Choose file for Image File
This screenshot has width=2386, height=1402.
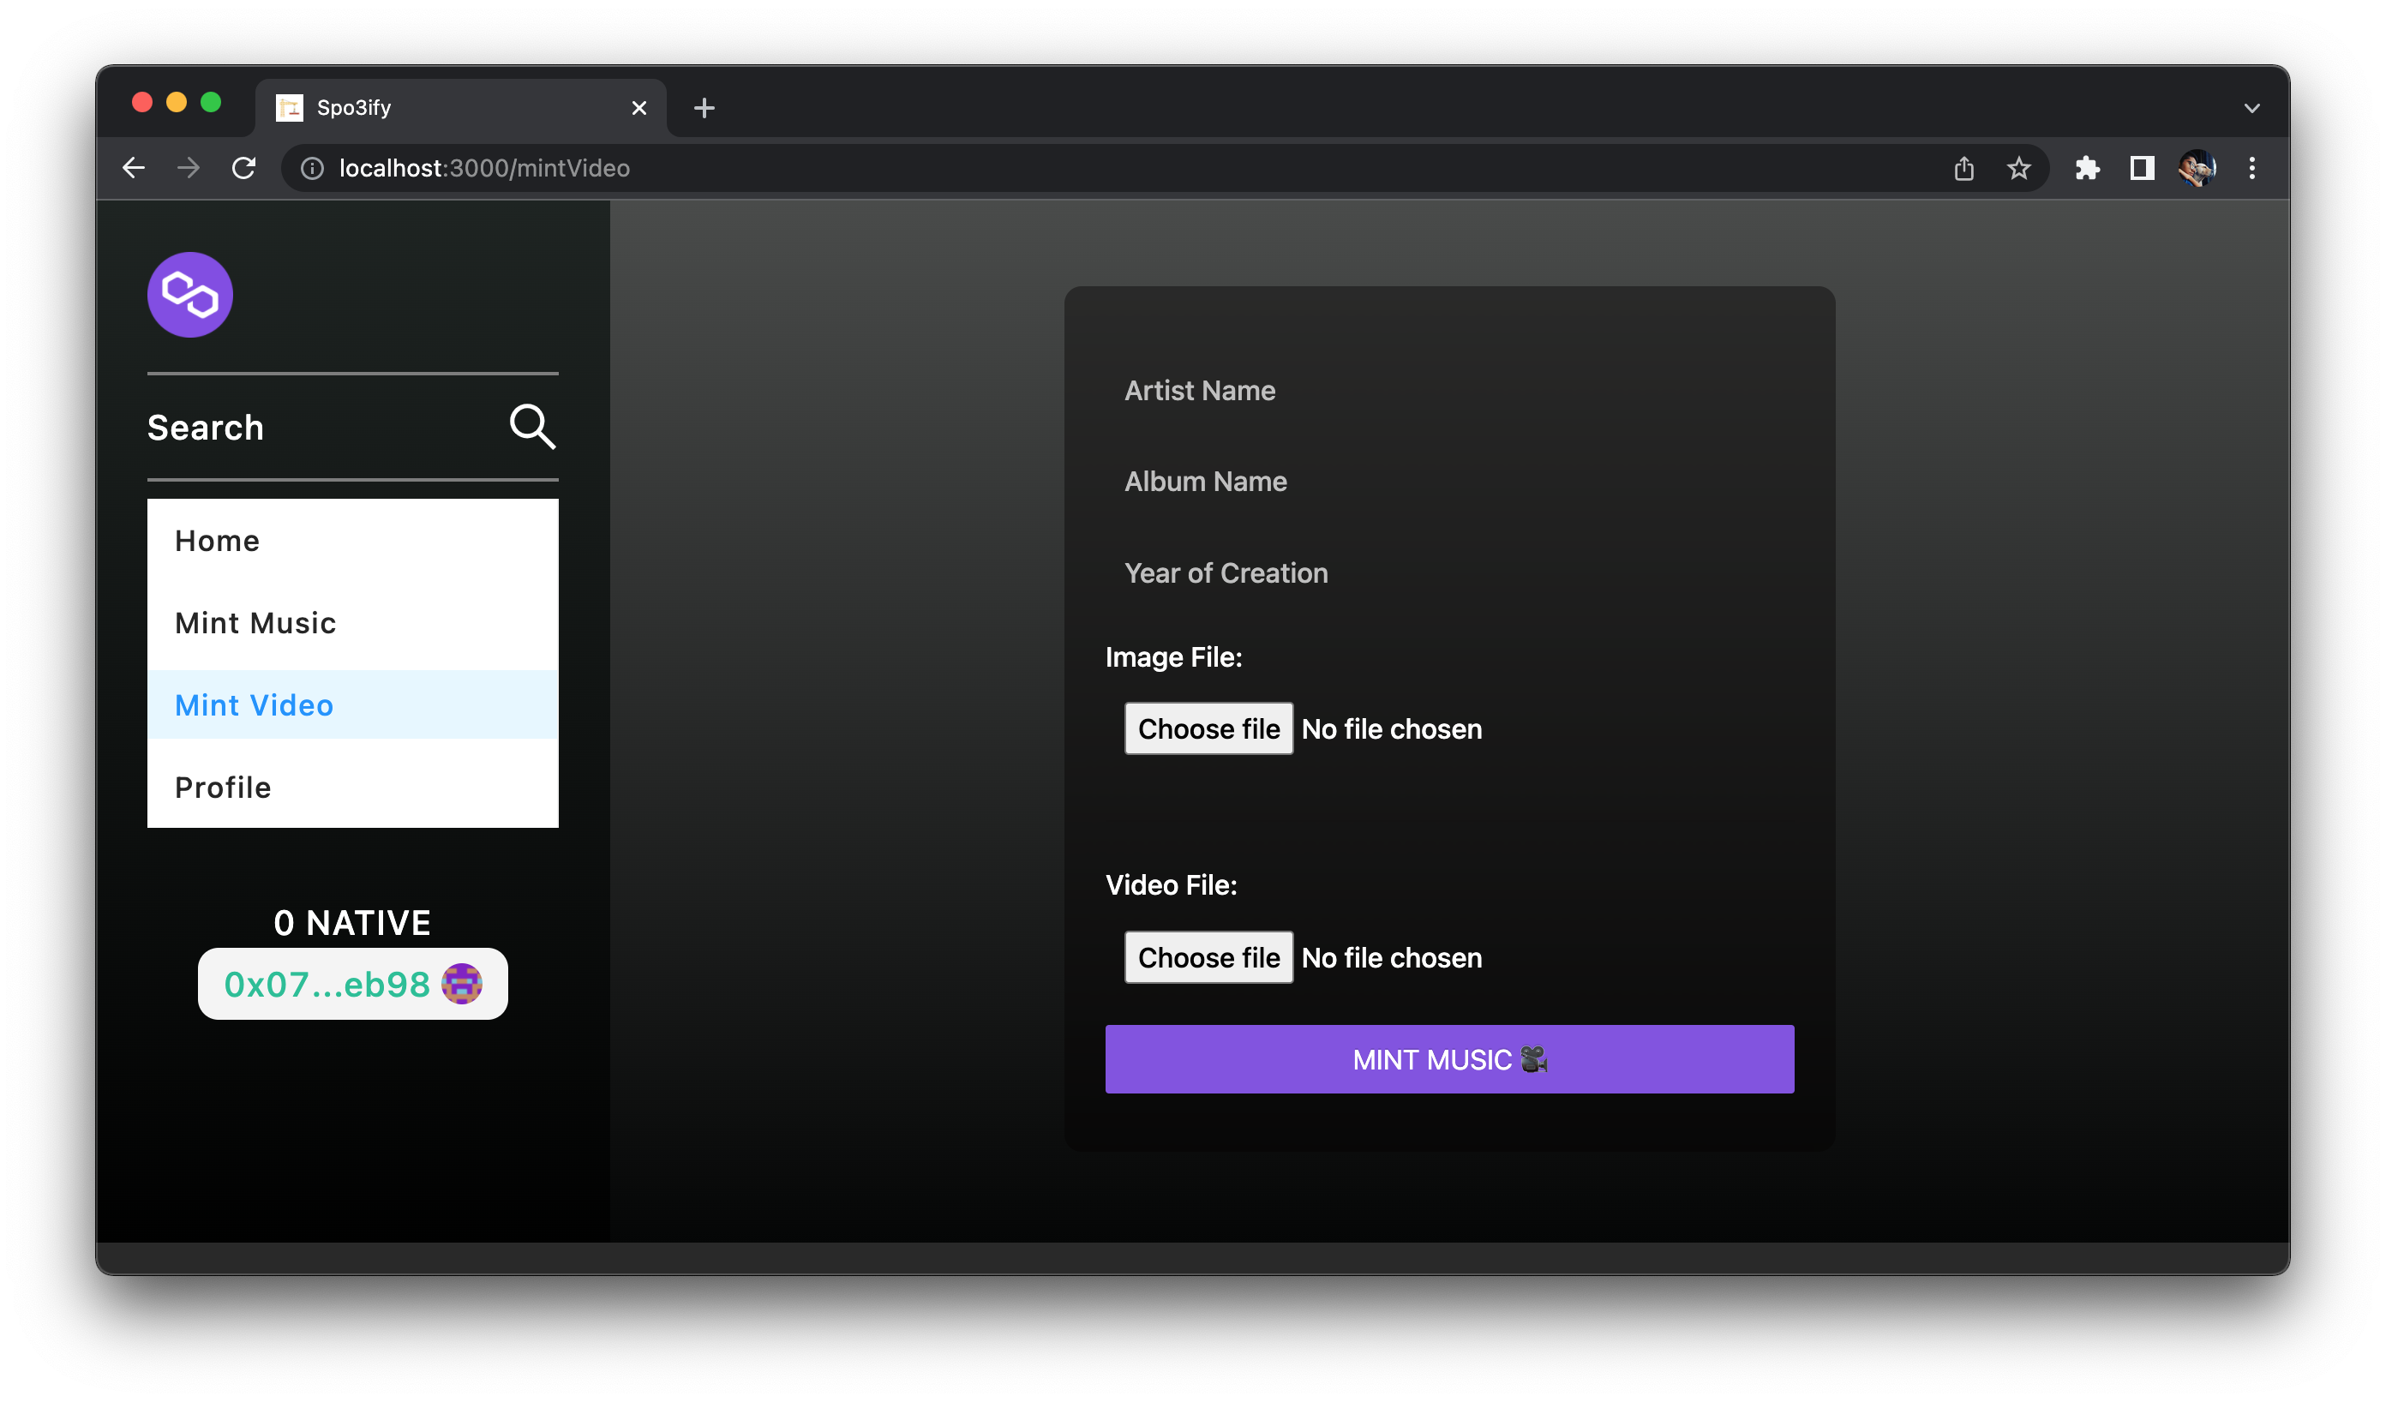click(x=1208, y=729)
